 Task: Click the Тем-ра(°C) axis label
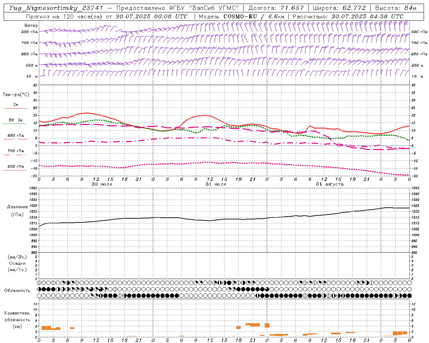pos(16,95)
